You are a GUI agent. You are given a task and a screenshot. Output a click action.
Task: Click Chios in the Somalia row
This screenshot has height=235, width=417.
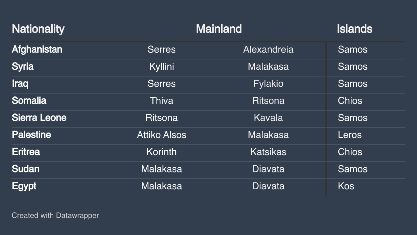[x=350, y=101]
